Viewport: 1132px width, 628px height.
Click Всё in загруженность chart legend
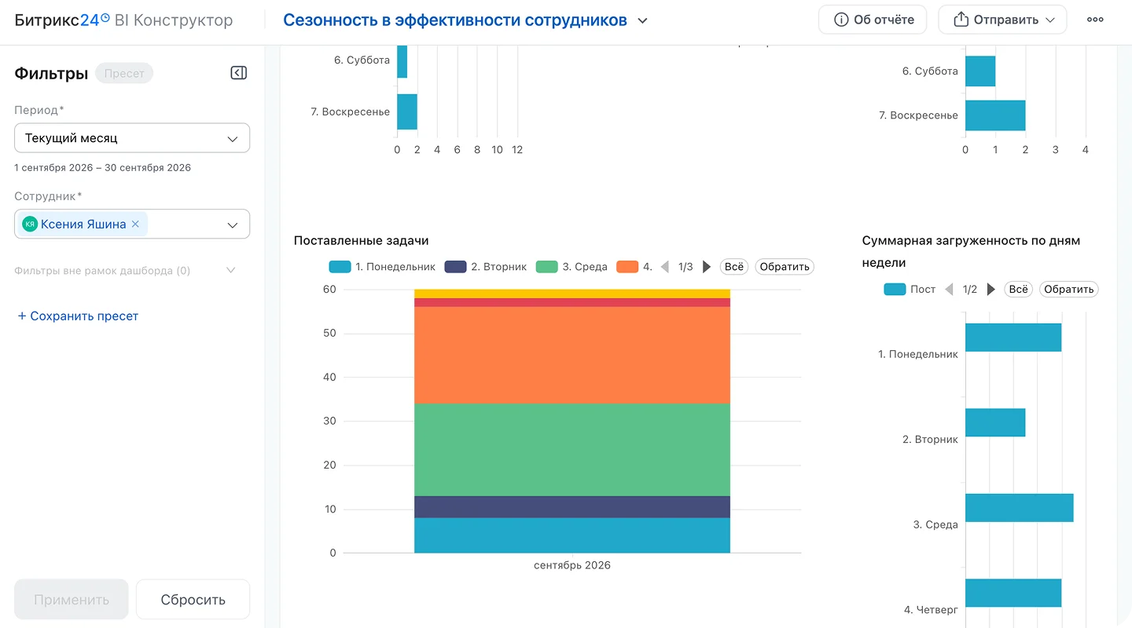tap(1018, 290)
